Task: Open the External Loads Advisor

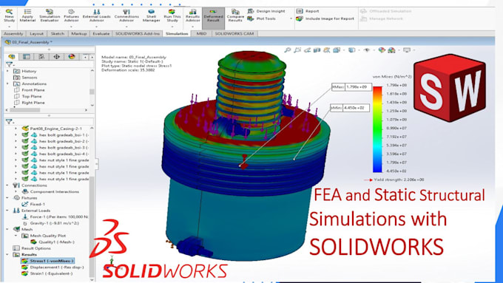Action: click(97, 16)
